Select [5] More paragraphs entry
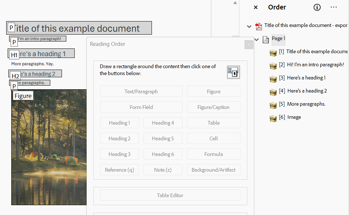This screenshot has height=215, width=349. click(302, 104)
